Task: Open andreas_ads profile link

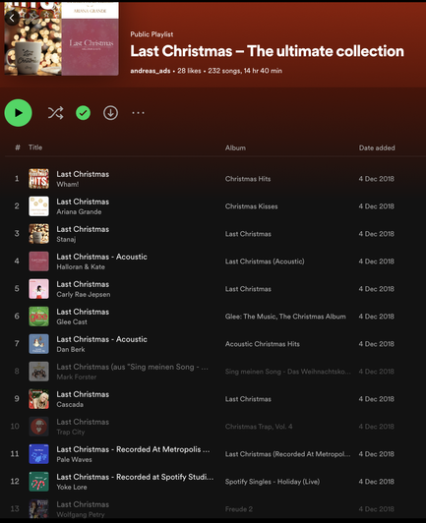Action: coord(151,71)
